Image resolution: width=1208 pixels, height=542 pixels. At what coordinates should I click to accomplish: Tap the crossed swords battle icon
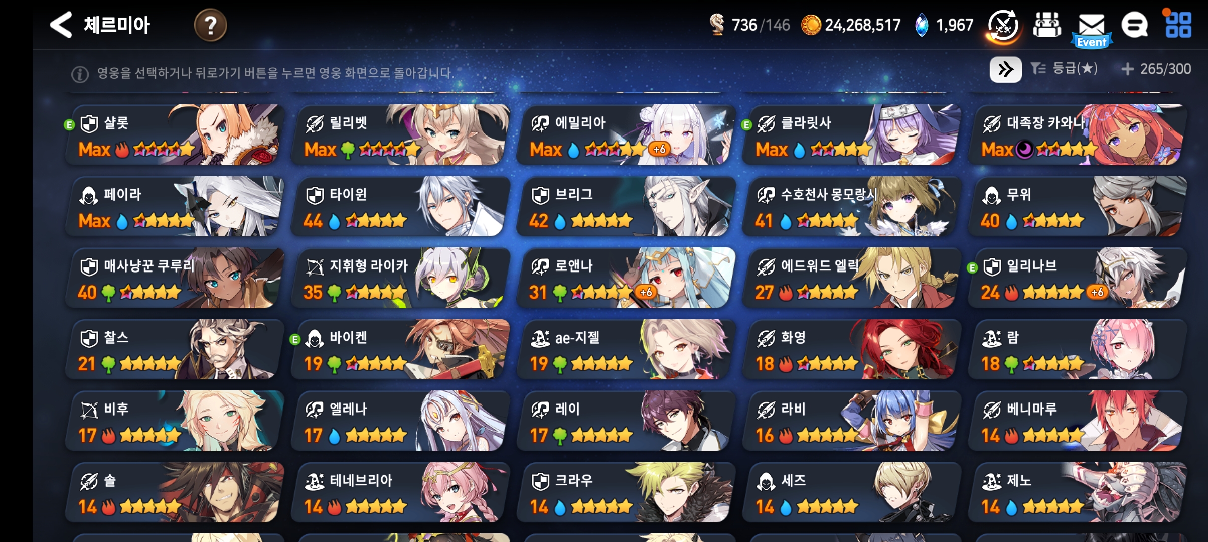click(x=1003, y=26)
